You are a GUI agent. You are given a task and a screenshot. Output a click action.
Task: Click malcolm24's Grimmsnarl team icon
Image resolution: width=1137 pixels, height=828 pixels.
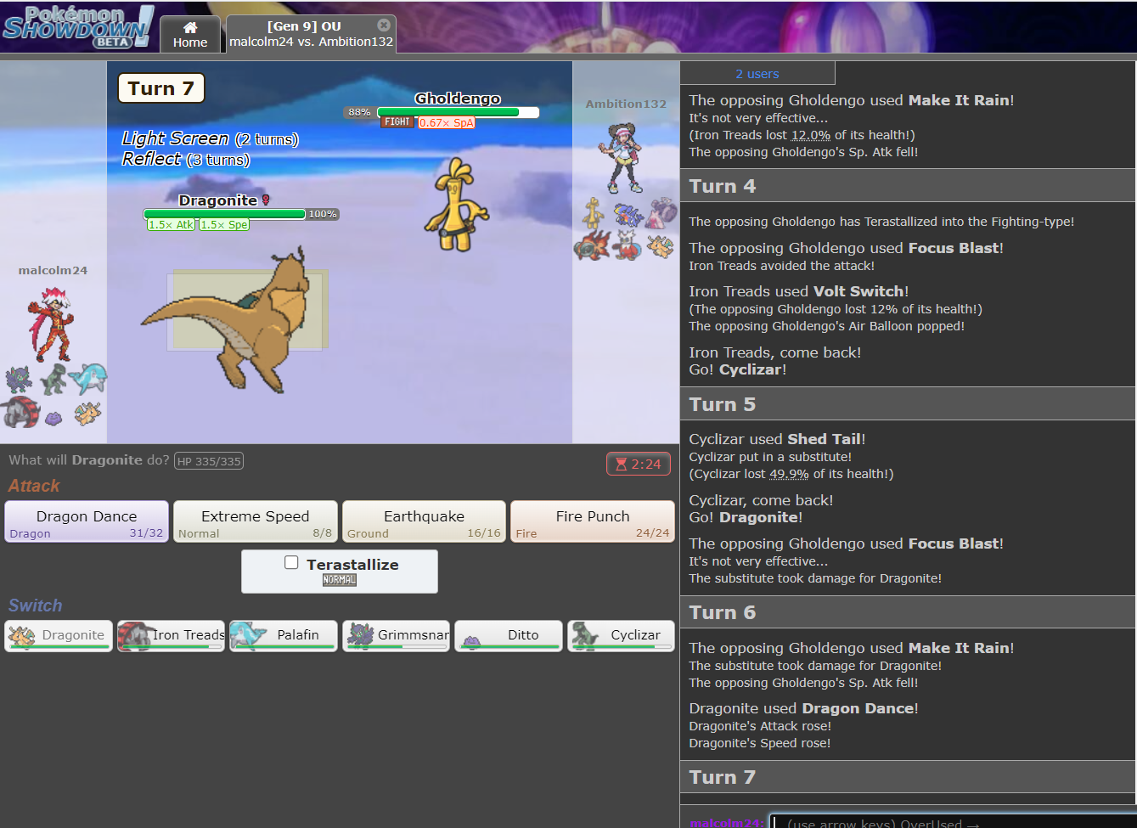pyautogui.click(x=19, y=379)
